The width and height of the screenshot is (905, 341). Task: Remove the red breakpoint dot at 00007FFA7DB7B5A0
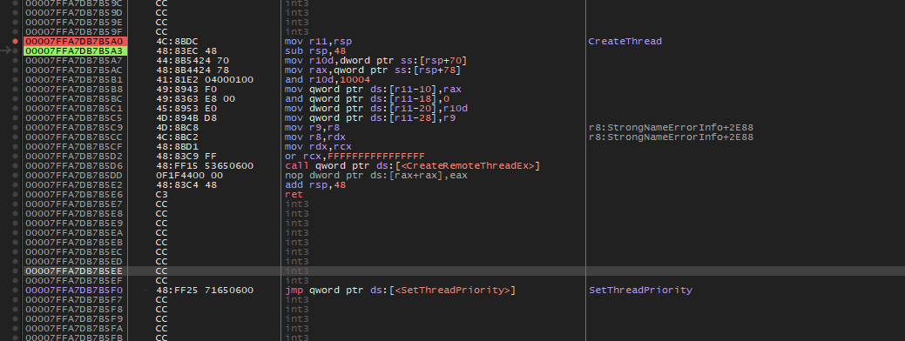(x=16, y=42)
